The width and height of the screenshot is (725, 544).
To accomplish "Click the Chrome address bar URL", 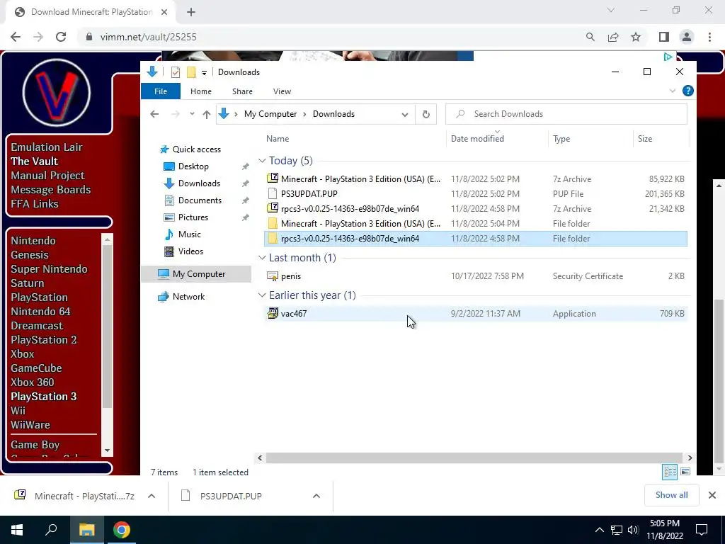I will 148,37.
